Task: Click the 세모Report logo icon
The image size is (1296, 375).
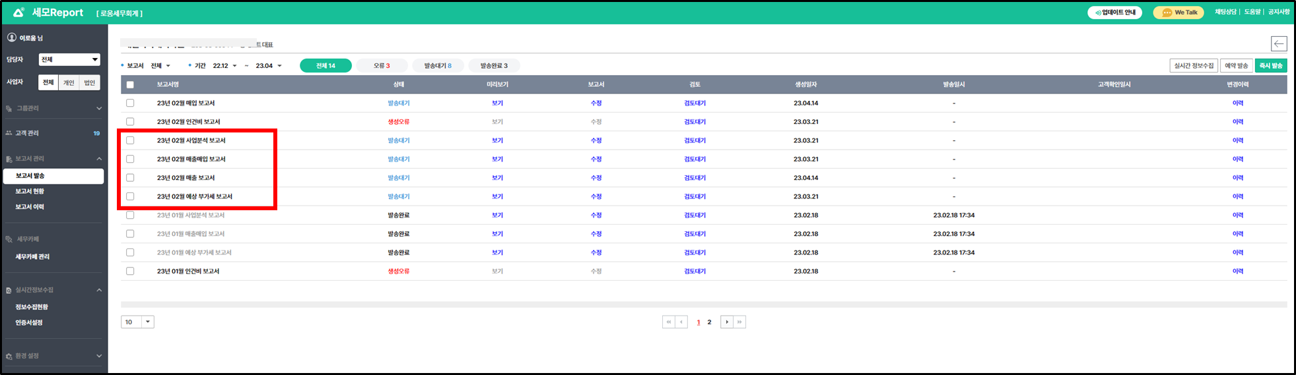Action: click(x=18, y=13)
